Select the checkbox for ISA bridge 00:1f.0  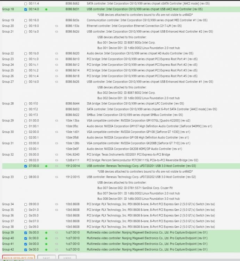tap(26, 104)
